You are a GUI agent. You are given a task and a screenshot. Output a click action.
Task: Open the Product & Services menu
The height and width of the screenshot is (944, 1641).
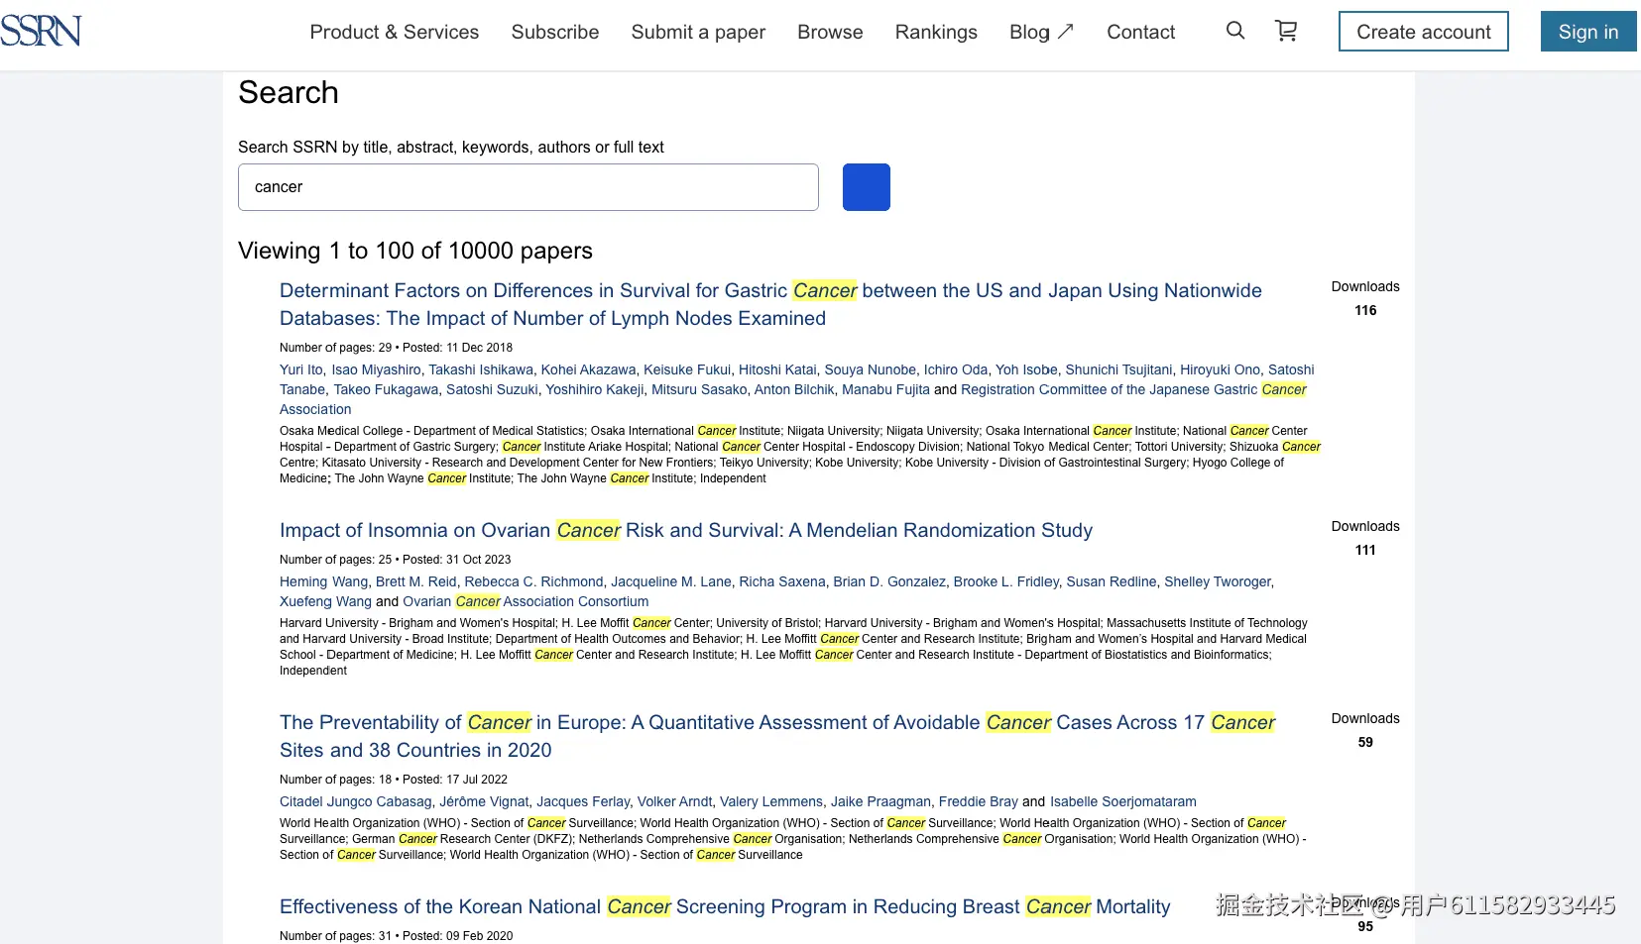(x=393, y=31)
